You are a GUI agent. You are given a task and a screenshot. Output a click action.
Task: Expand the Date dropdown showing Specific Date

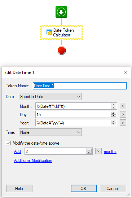pos(50,97)
